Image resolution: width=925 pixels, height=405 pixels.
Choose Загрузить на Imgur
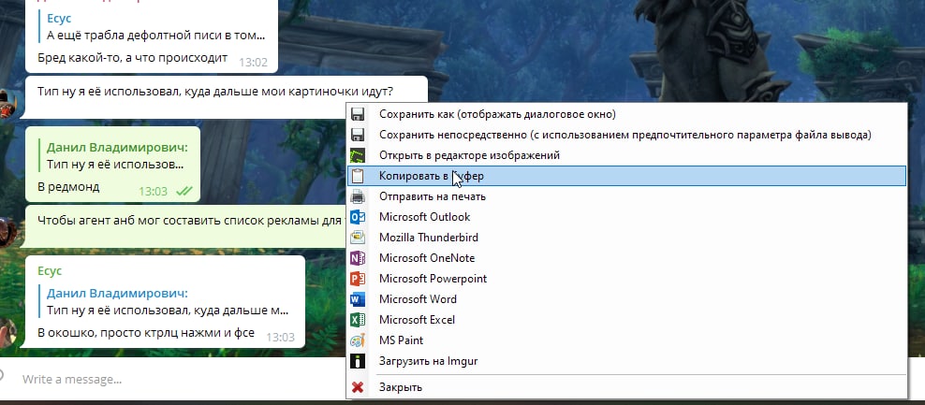[x=626, y=361]
